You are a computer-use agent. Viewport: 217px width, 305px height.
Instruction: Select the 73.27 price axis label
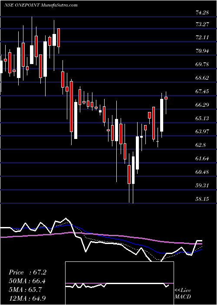[x=202, y=24]
